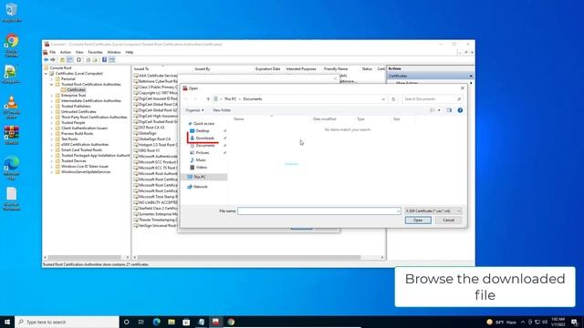Sort by the Date modified column header
Image resolution: width=584 pixels, height=328 pixels.
tap(325, 119)
